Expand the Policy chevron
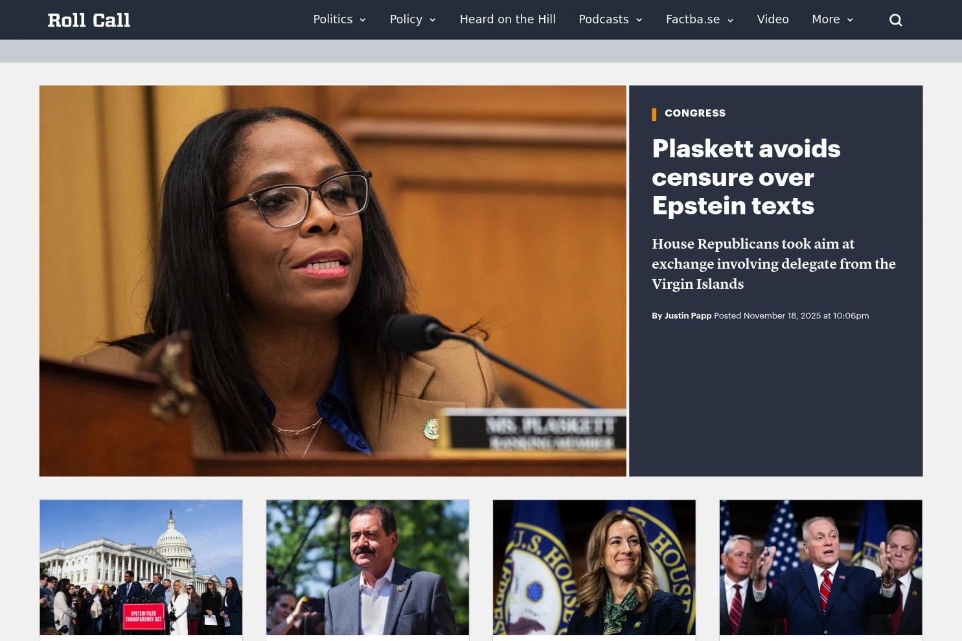Image resolution: width=962 pixels, height=641 pixels. [433, 20]
